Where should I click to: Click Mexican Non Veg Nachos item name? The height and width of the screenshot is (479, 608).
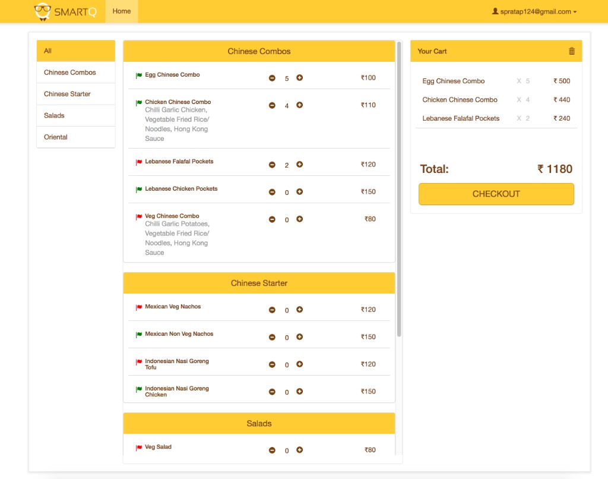[179, 334]
